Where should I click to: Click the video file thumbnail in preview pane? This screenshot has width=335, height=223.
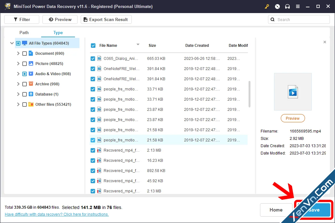(293, 92)
